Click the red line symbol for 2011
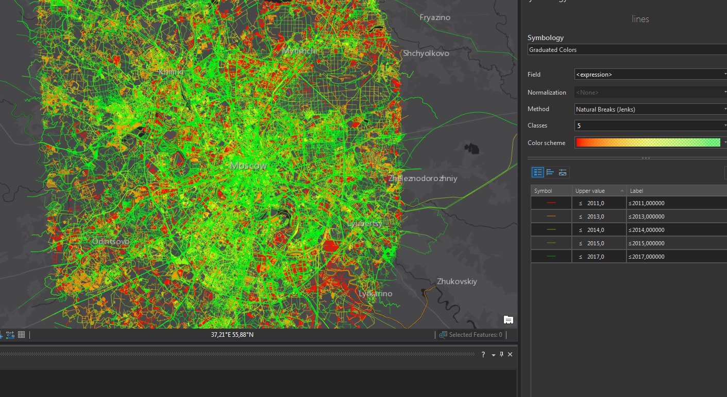 [551, 203]
